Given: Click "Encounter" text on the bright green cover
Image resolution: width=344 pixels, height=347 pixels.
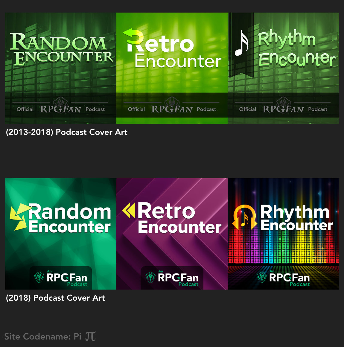Looking at the screenshot, I should (178, 61).
